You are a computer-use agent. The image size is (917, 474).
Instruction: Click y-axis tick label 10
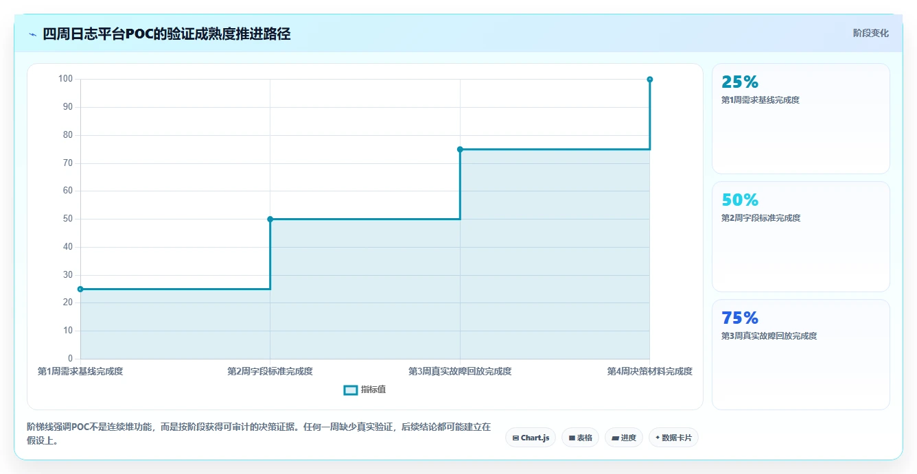(x=67, y=331)
